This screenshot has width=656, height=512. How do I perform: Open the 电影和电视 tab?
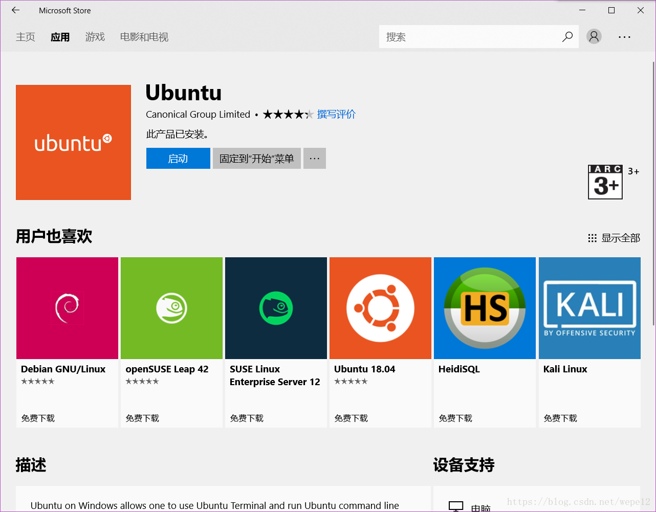[x=144, y=37]
